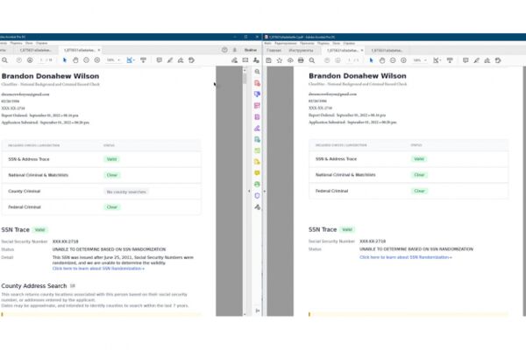Click 'National Criminal & Watchlists' in left document
This screenshot has height=350, width=526.
pos(39,175)
